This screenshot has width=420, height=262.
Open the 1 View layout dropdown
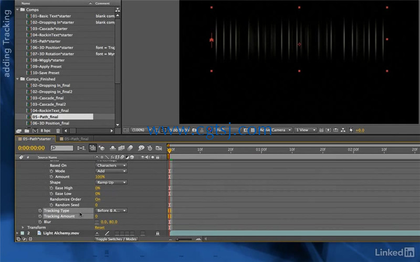[x=306, y=130]
